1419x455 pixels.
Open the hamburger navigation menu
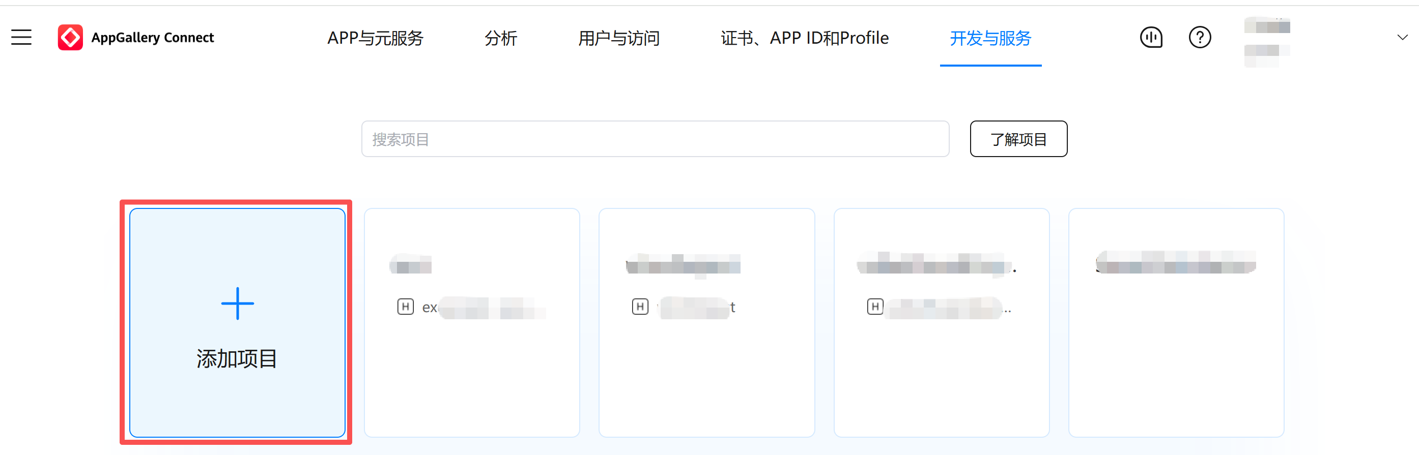click(x=21, y=38)
